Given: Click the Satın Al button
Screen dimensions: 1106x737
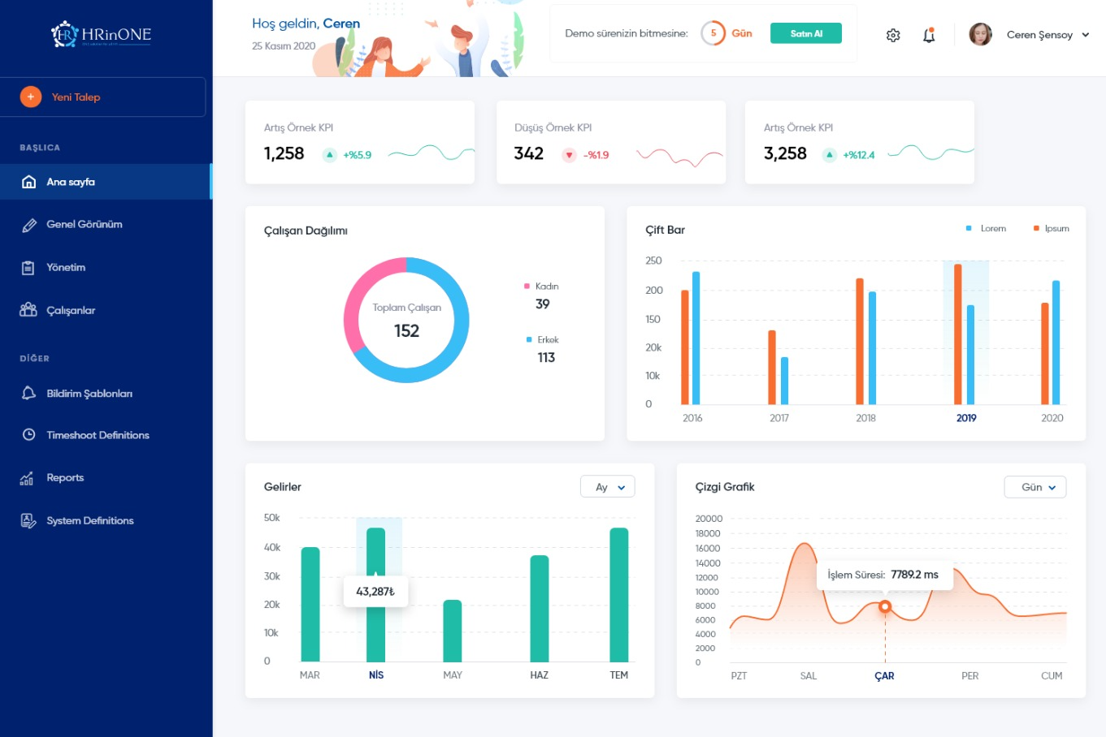Looking at the screenshot, I should (x=805, y=33).
